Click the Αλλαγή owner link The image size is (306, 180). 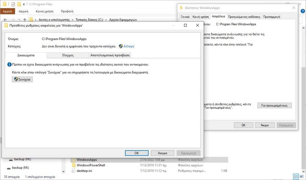[x=129, y=46]
